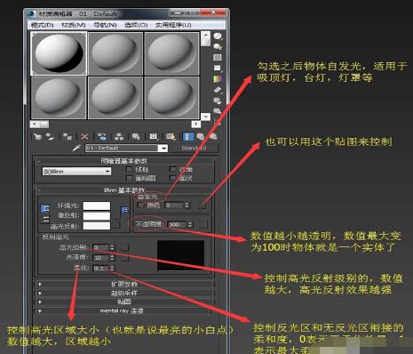The height and width of the screenshot is (354, 413).
Task: Enable the 面贴图 face map checkbox
Action: (129, 178)
